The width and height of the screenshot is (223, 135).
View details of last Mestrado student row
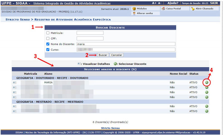14,111
